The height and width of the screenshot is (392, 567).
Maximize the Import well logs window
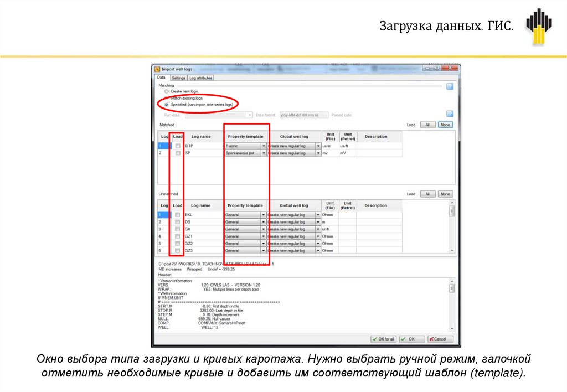[x=437, y=68]
